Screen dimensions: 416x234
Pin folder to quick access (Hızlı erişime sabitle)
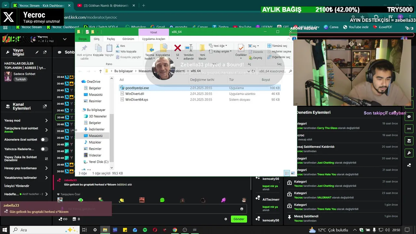[84, 52]
